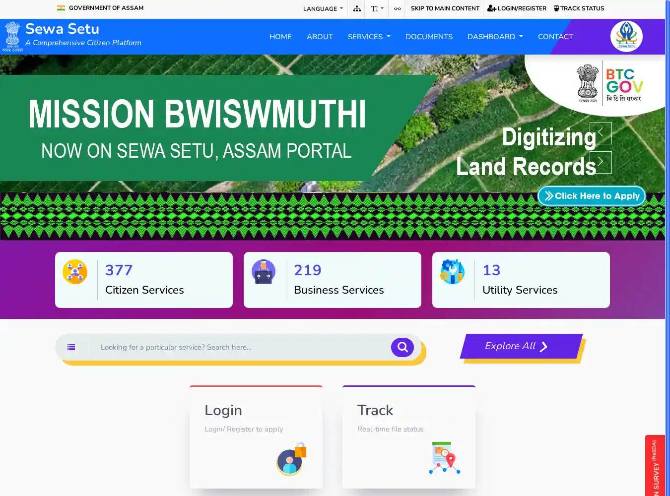
Task: Open the sitemap icon in top bar
Action: (x=357, y=8)
